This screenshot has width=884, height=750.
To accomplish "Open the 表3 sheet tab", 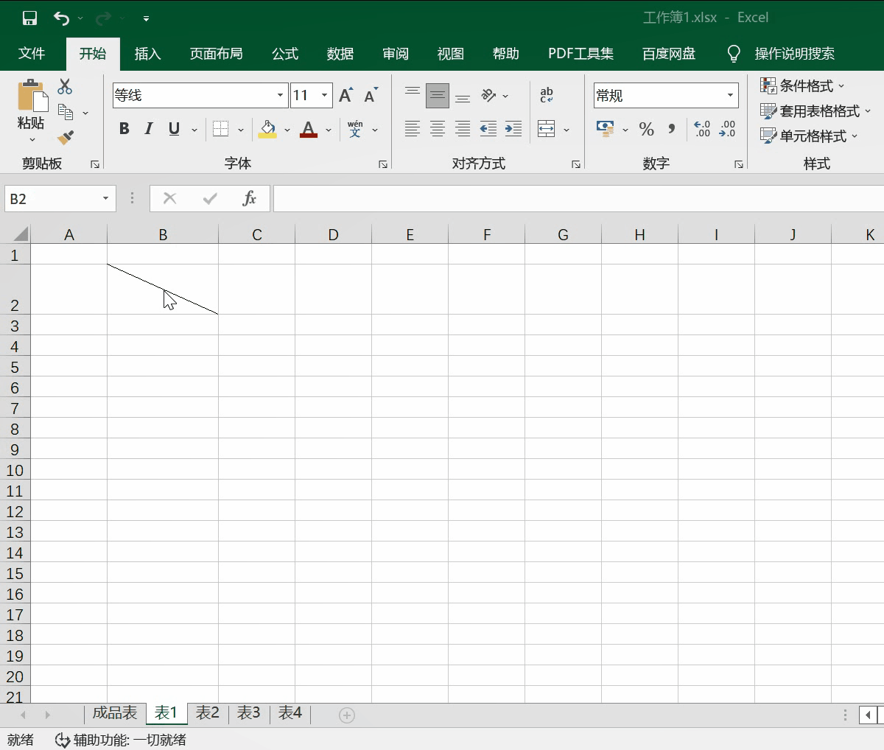I will [248, 712].
